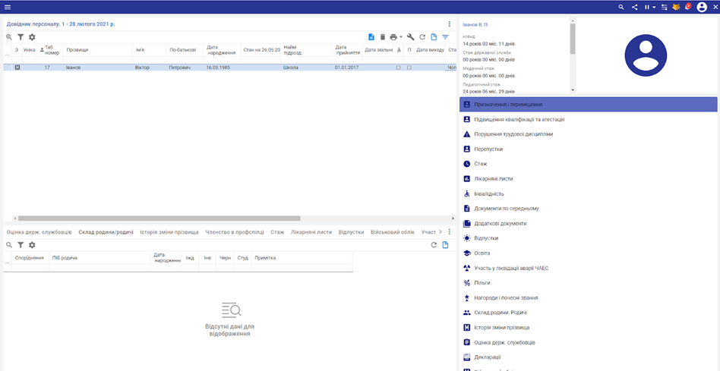The image size is (720, 371).
Task: Click the share icon in top bar
Action: tap(634, 7)
